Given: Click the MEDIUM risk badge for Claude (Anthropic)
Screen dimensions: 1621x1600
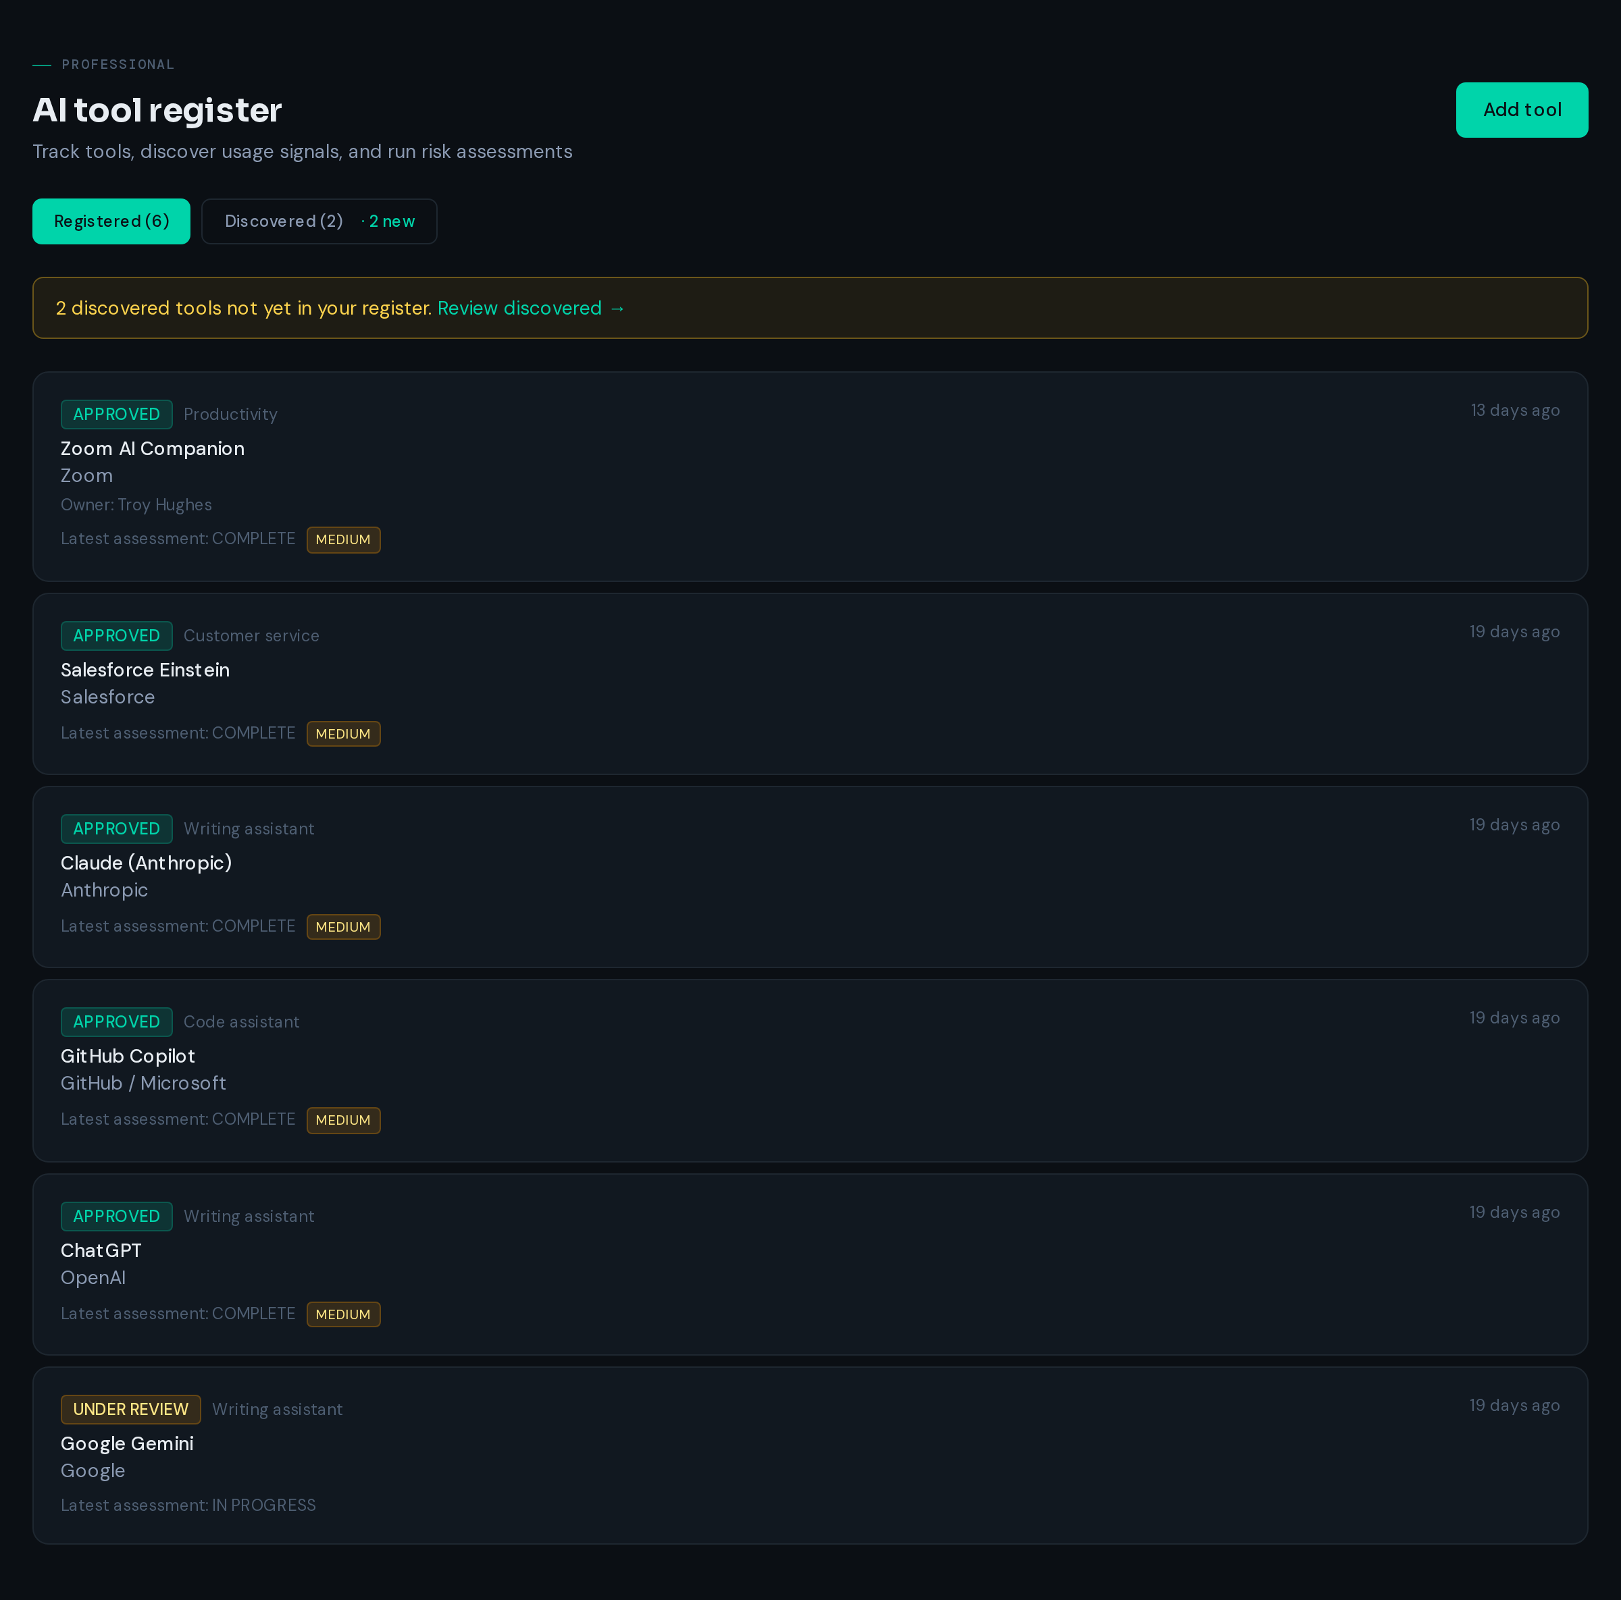Looking at the screenshot, I should [343, 927].
